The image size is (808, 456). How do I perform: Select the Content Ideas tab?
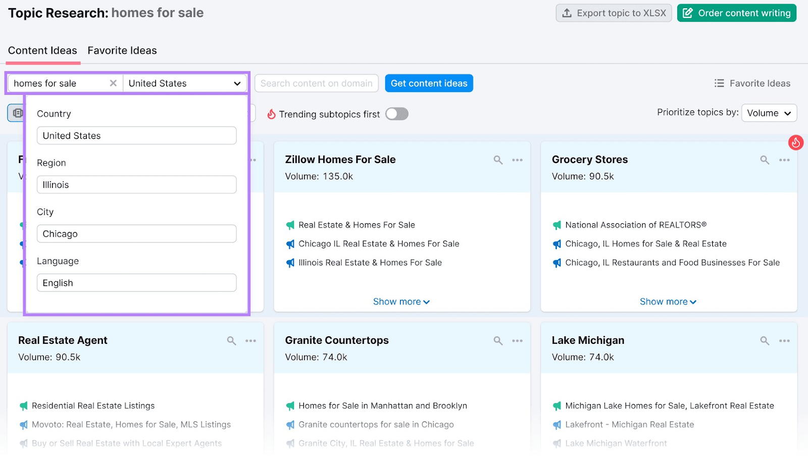click(x=42, y=50)
